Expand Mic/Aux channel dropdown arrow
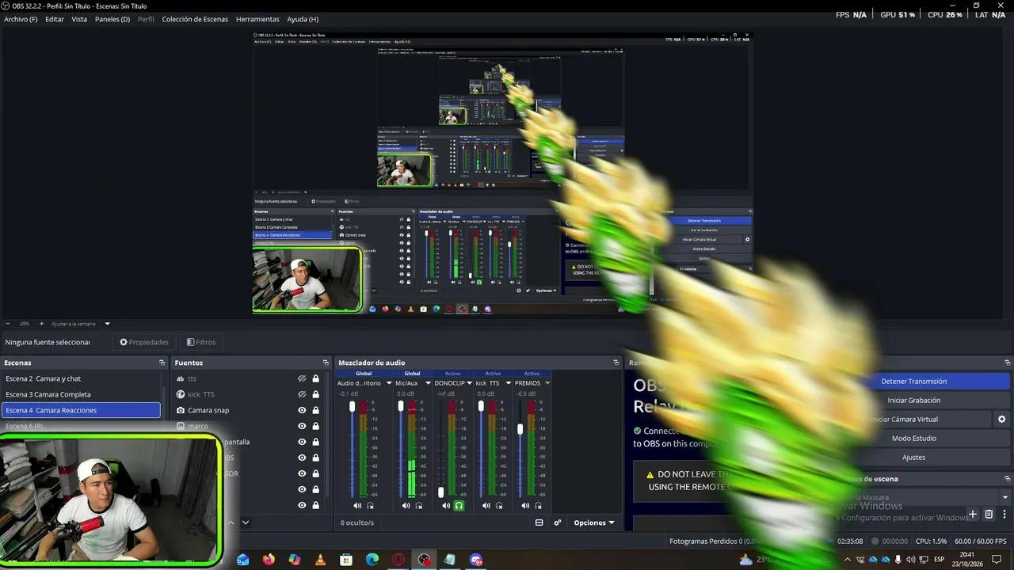The height and width of the screenshot is (570, 1014). tap(427, 383)
